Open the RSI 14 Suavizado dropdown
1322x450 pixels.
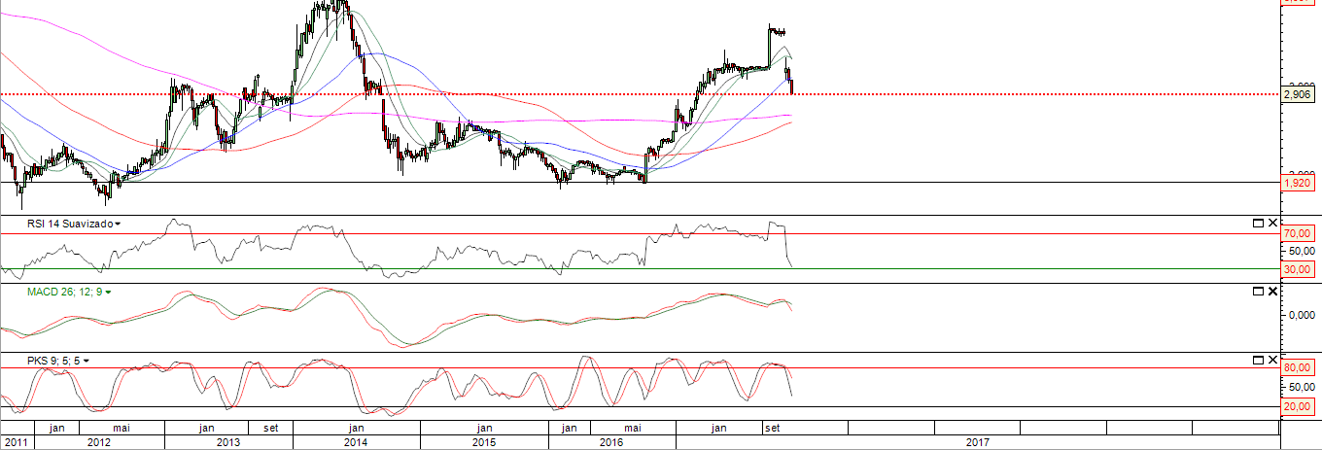tap(118, 225)
